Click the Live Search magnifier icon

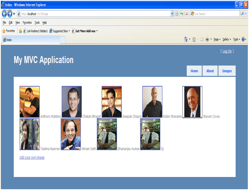[x=243, y=13]
